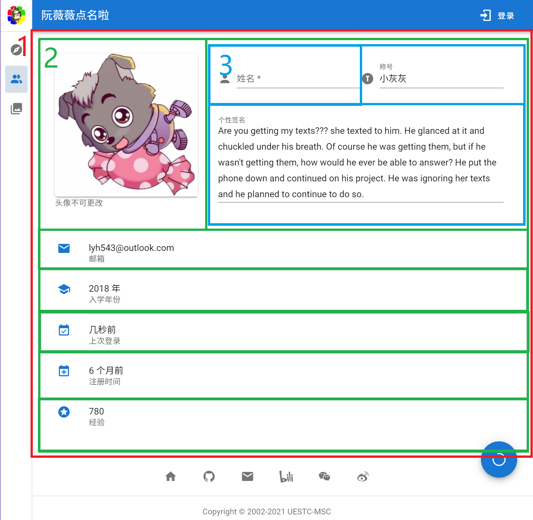This screenshot has height=520, width=533.
Task: Click the 上次登录 label
Action: coord(105,341)
